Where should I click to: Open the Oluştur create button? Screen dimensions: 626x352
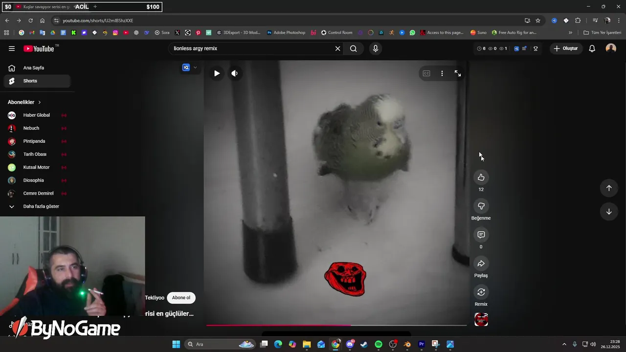pos(566,48)
